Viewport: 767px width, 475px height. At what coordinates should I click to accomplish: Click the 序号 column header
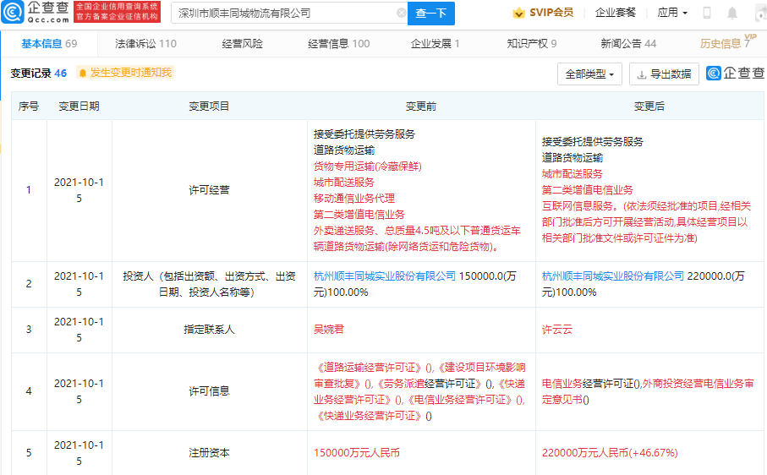click(29, 106)
